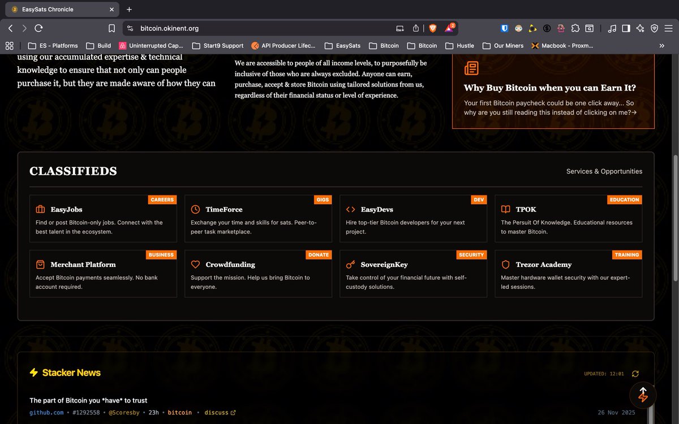Open the Bitwarden extension

(505, 28)
